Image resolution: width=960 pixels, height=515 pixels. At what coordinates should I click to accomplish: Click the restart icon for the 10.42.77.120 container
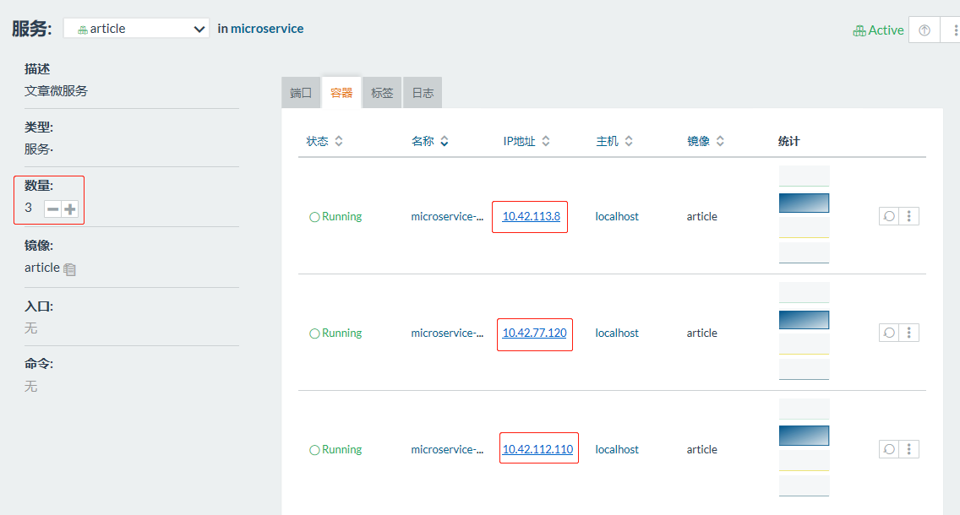tap(887, 333)
